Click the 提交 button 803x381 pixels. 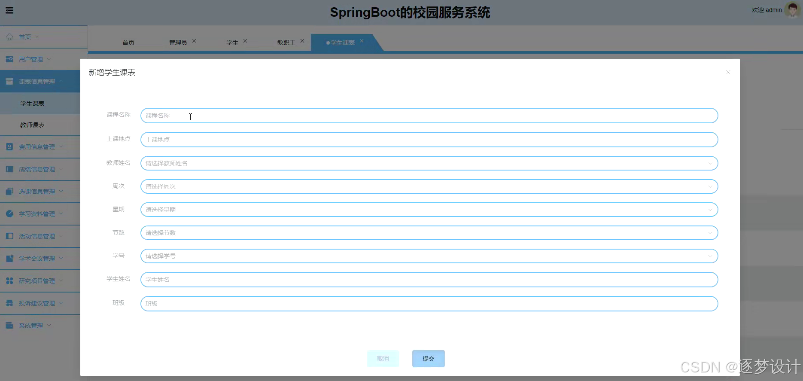coord(429,359)
